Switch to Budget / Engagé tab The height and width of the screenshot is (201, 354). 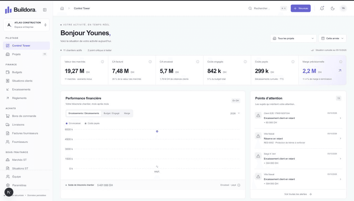click(x=111, y=113)
